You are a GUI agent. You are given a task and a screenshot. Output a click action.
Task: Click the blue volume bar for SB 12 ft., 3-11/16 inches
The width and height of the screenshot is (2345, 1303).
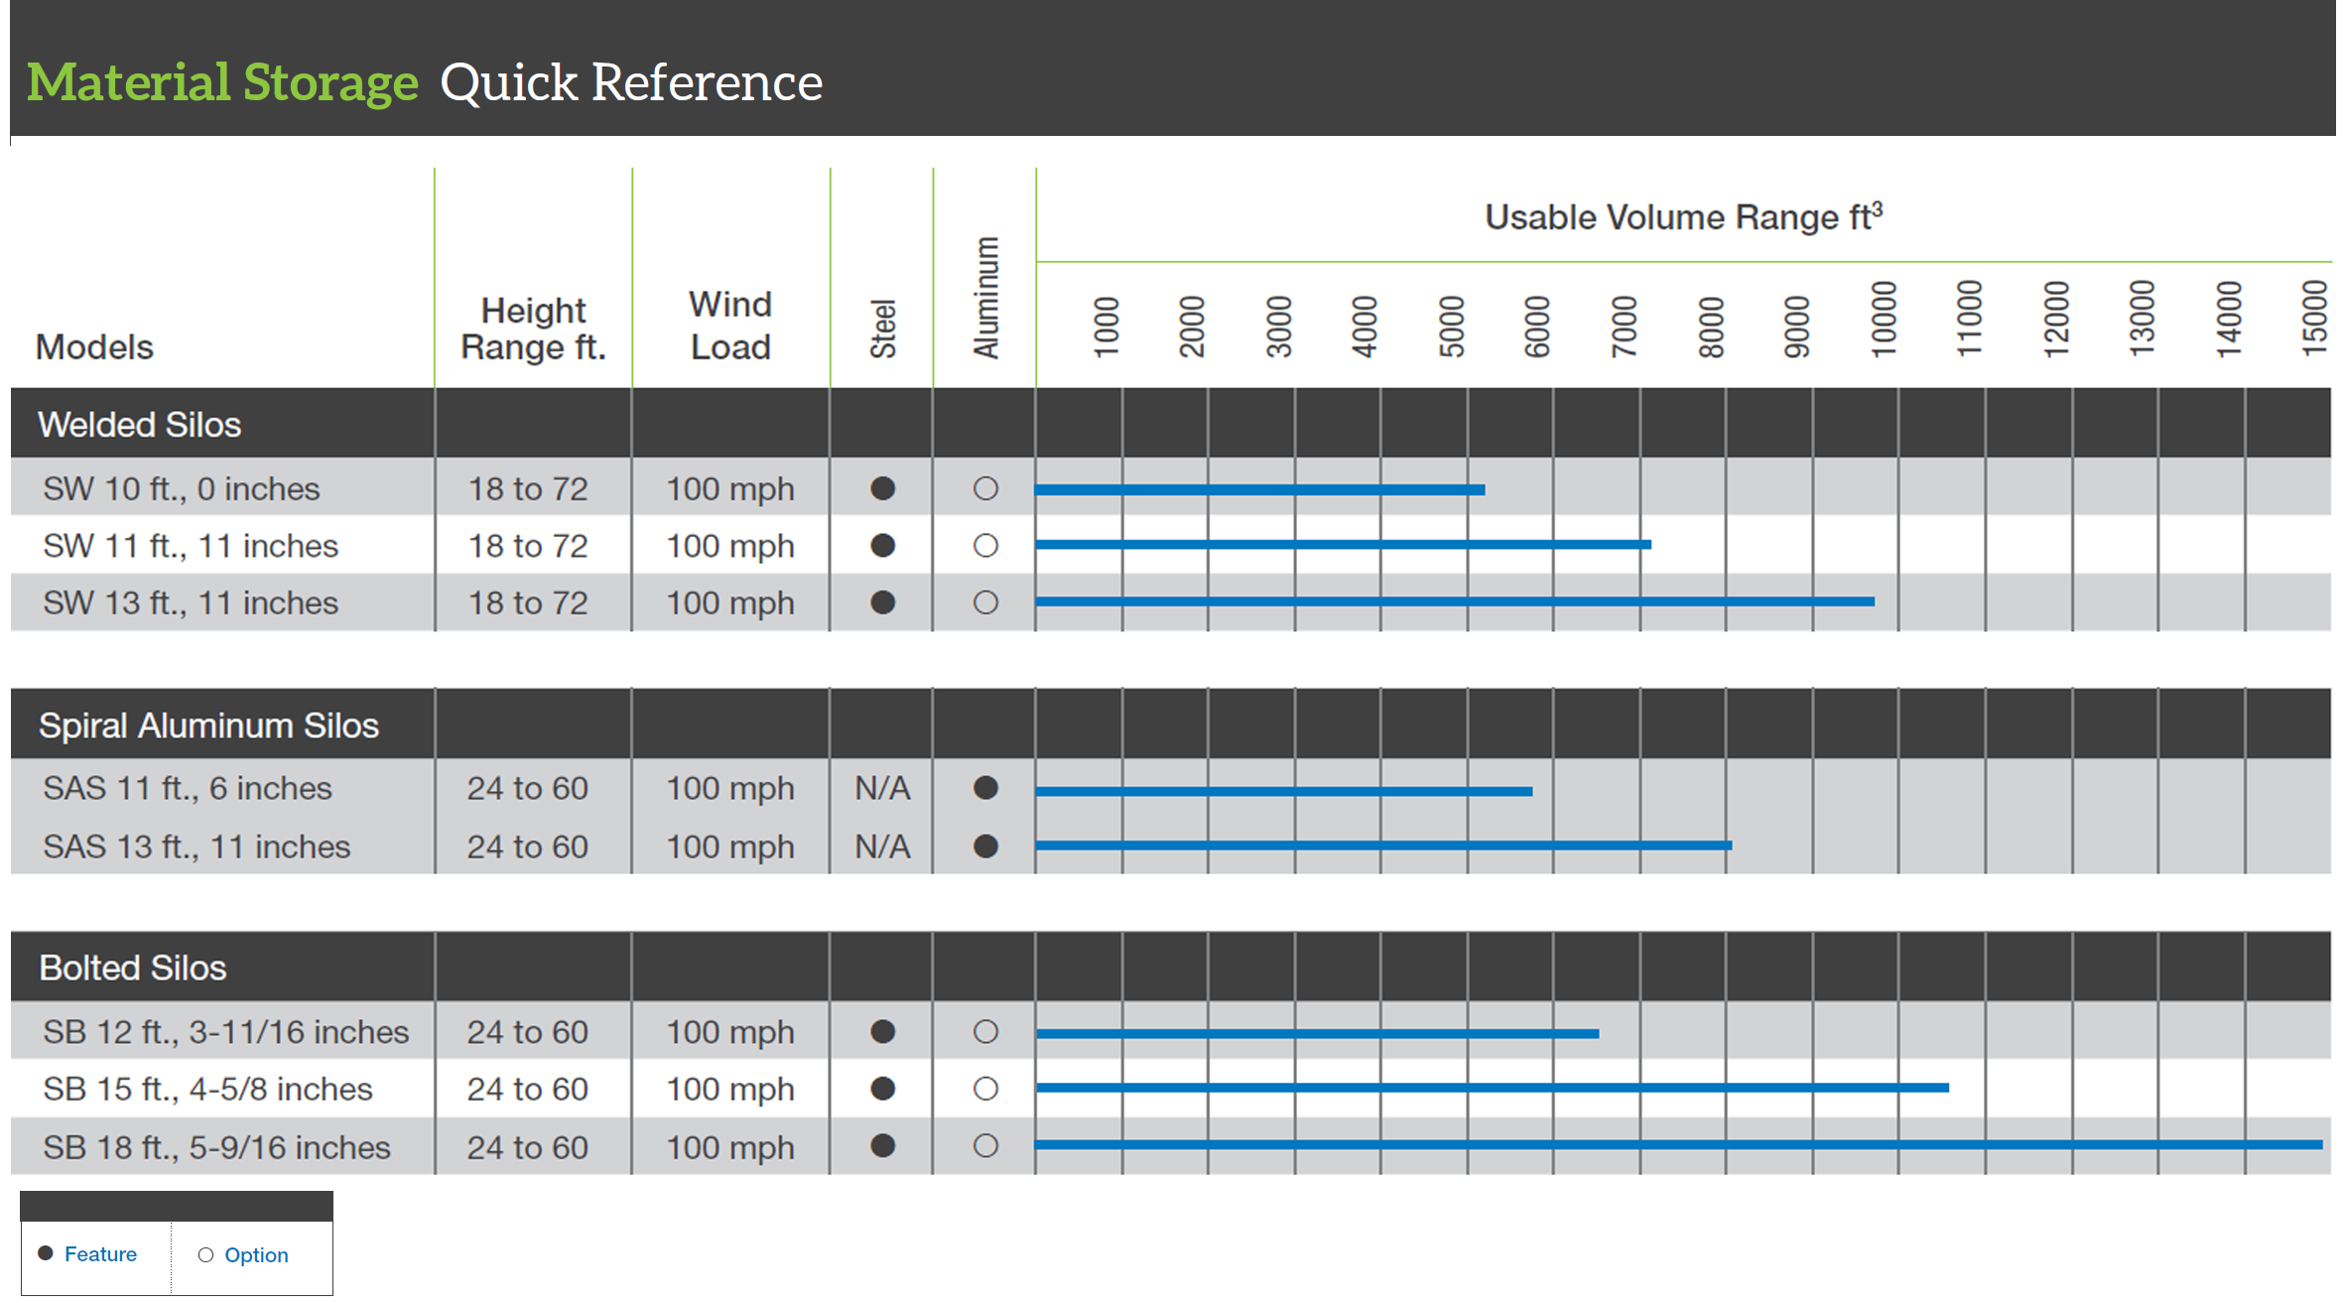coord(1317,1033)
